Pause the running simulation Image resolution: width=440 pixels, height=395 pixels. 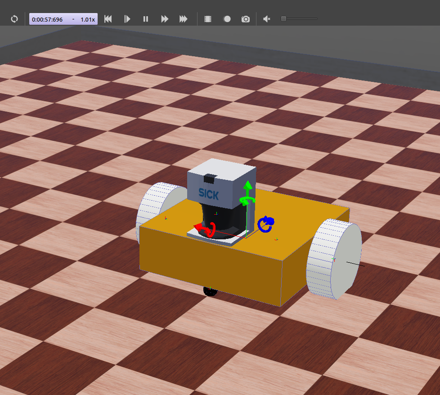pos(145,19)
